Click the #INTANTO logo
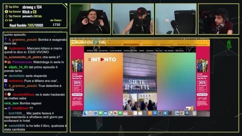The image size is (242, 136). [x=102, y=60]
